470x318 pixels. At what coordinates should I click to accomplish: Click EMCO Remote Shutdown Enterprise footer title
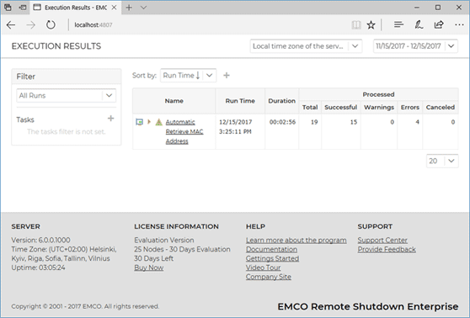click(368, 306)
